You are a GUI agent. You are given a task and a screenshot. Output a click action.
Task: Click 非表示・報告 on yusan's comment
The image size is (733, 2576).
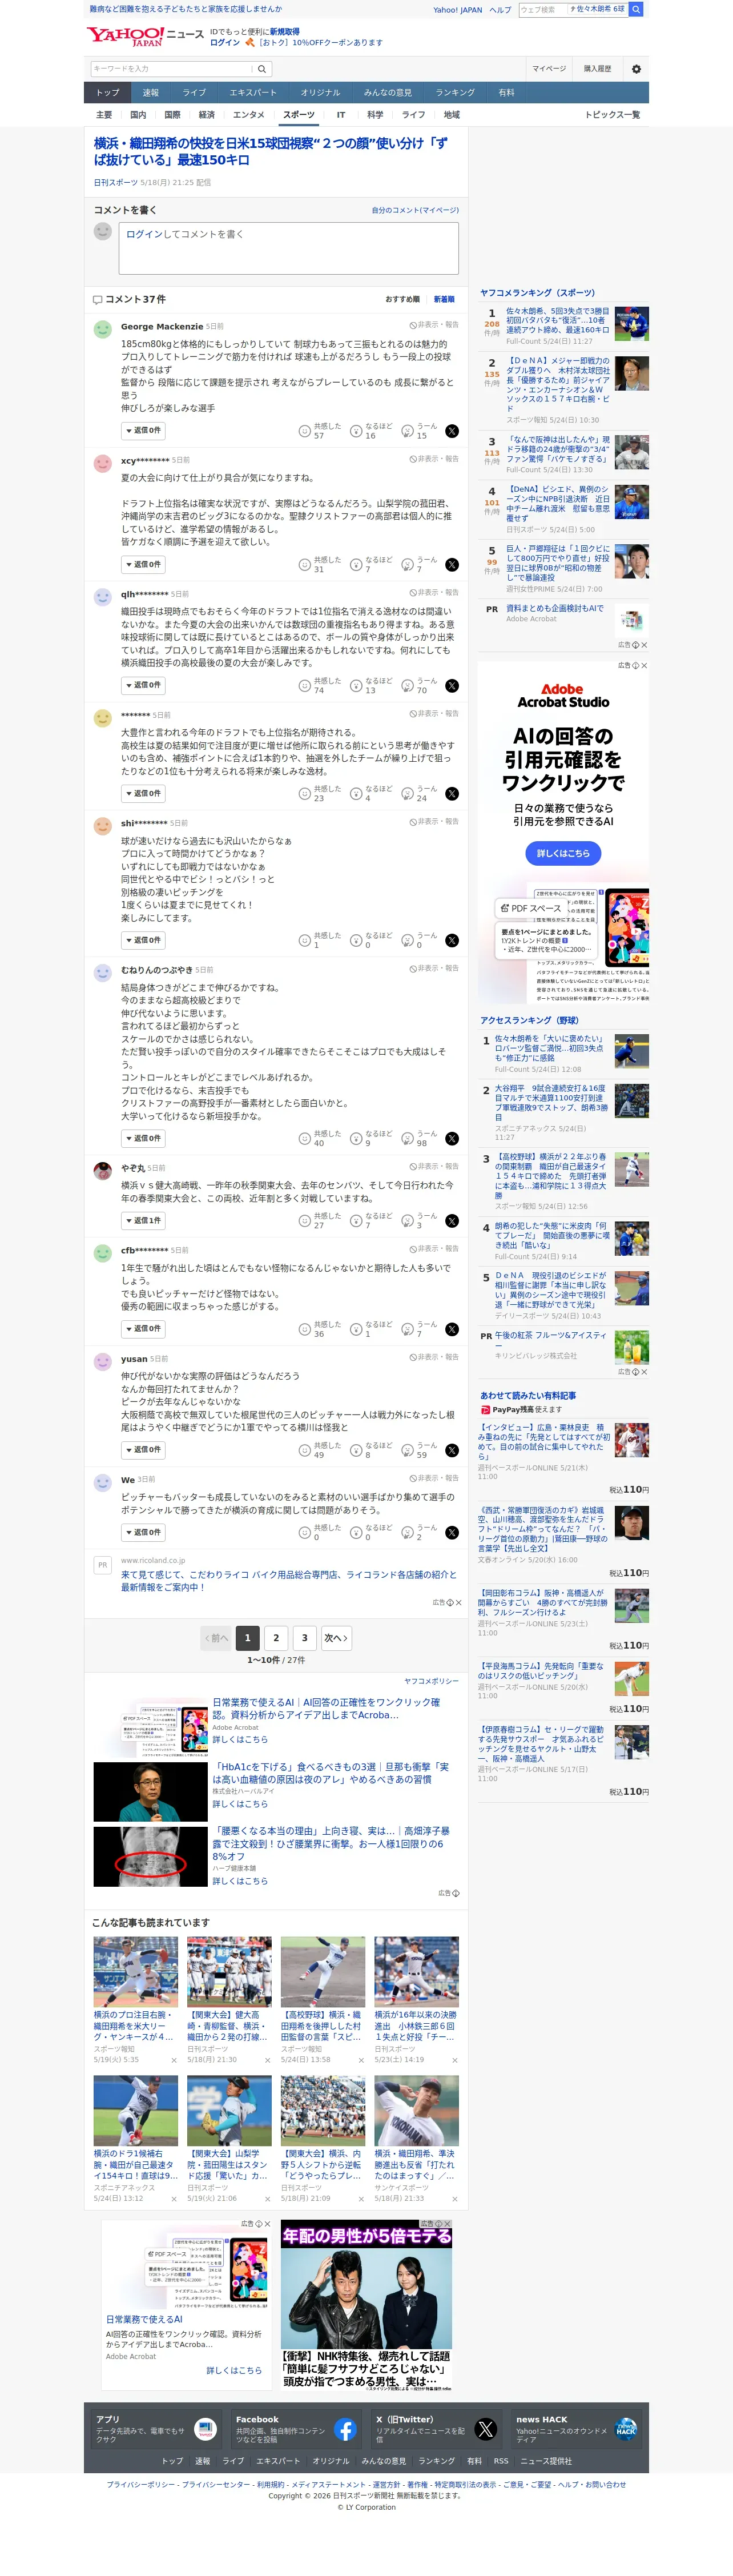click(434, 1357)
